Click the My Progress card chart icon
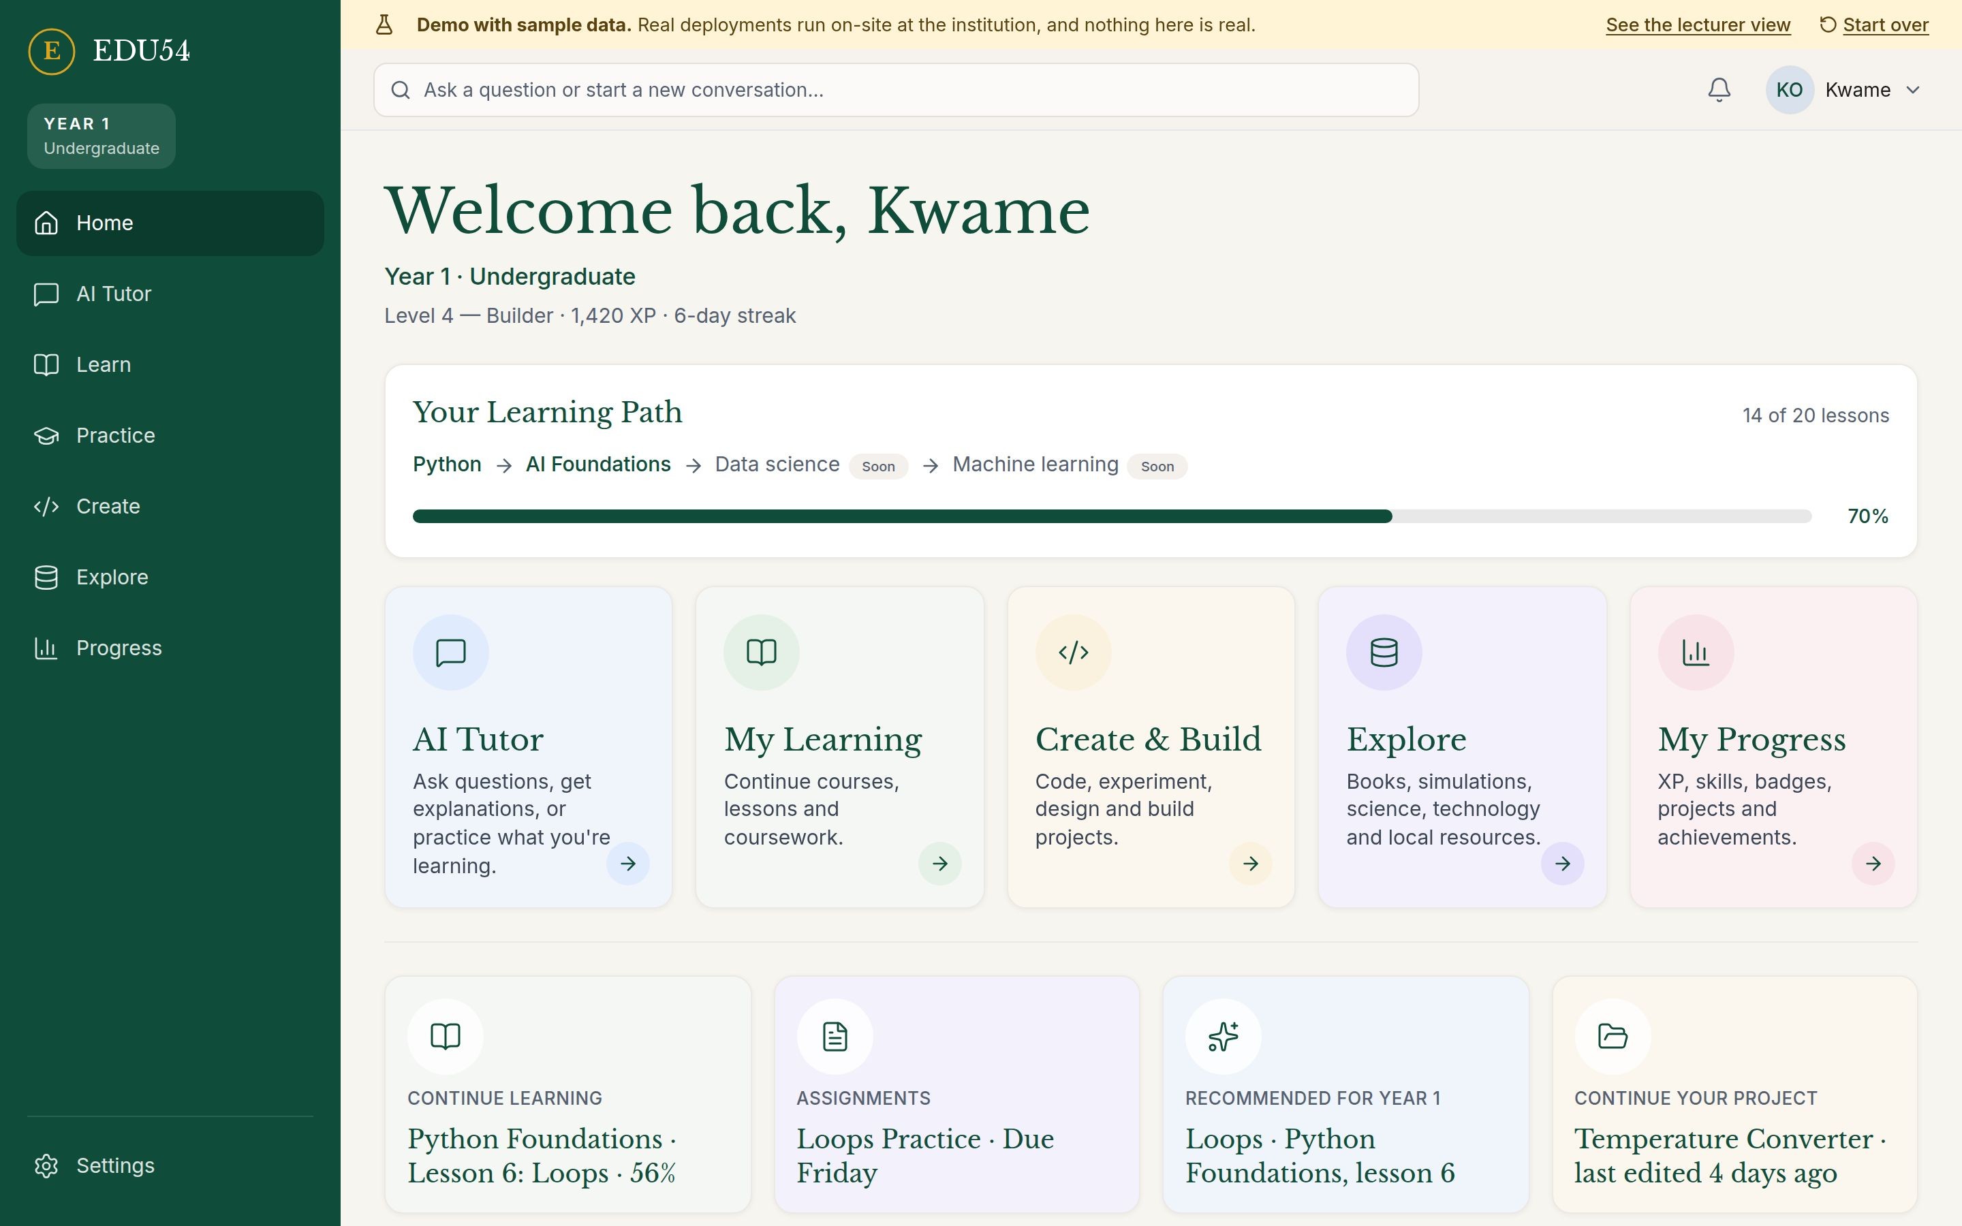The image size is (1962, 1226). 1695,653
